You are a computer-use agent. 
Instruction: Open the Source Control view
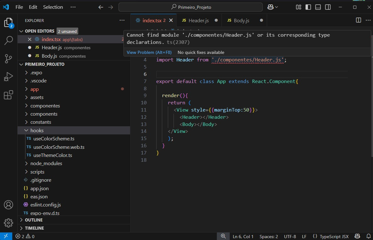point(8,59)
